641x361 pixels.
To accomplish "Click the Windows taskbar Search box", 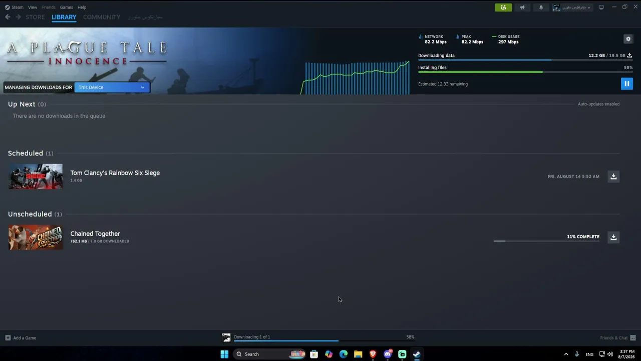I will pyautogui.click(x=270, y=354).
